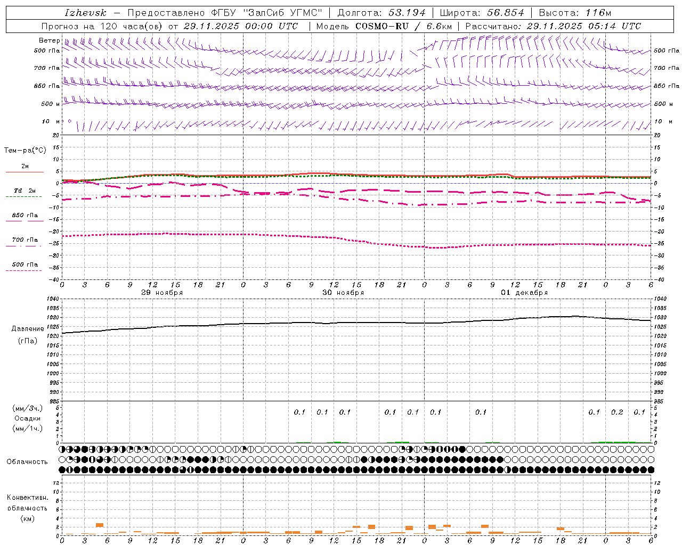Click the Широта: 56.854 value
This screenshot has height=545, width=682.
click(x=482, y=13)
